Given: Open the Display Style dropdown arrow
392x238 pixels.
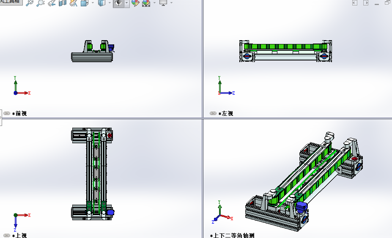Looking at the screenshot, I should pyautogui.click(x=110, y=3).
